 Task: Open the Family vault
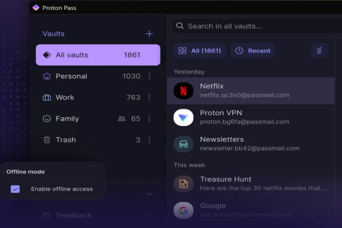coord(98,118)
